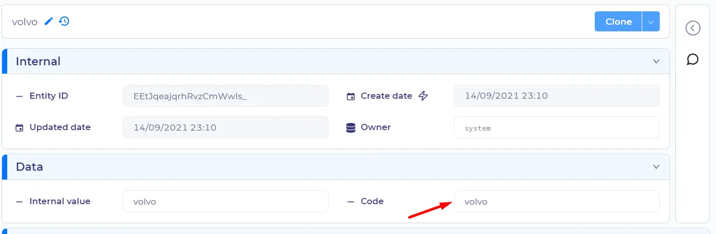This screenshot has width=716, height=234.
Task: Click the Entity ID field
Action: [225, 96]
